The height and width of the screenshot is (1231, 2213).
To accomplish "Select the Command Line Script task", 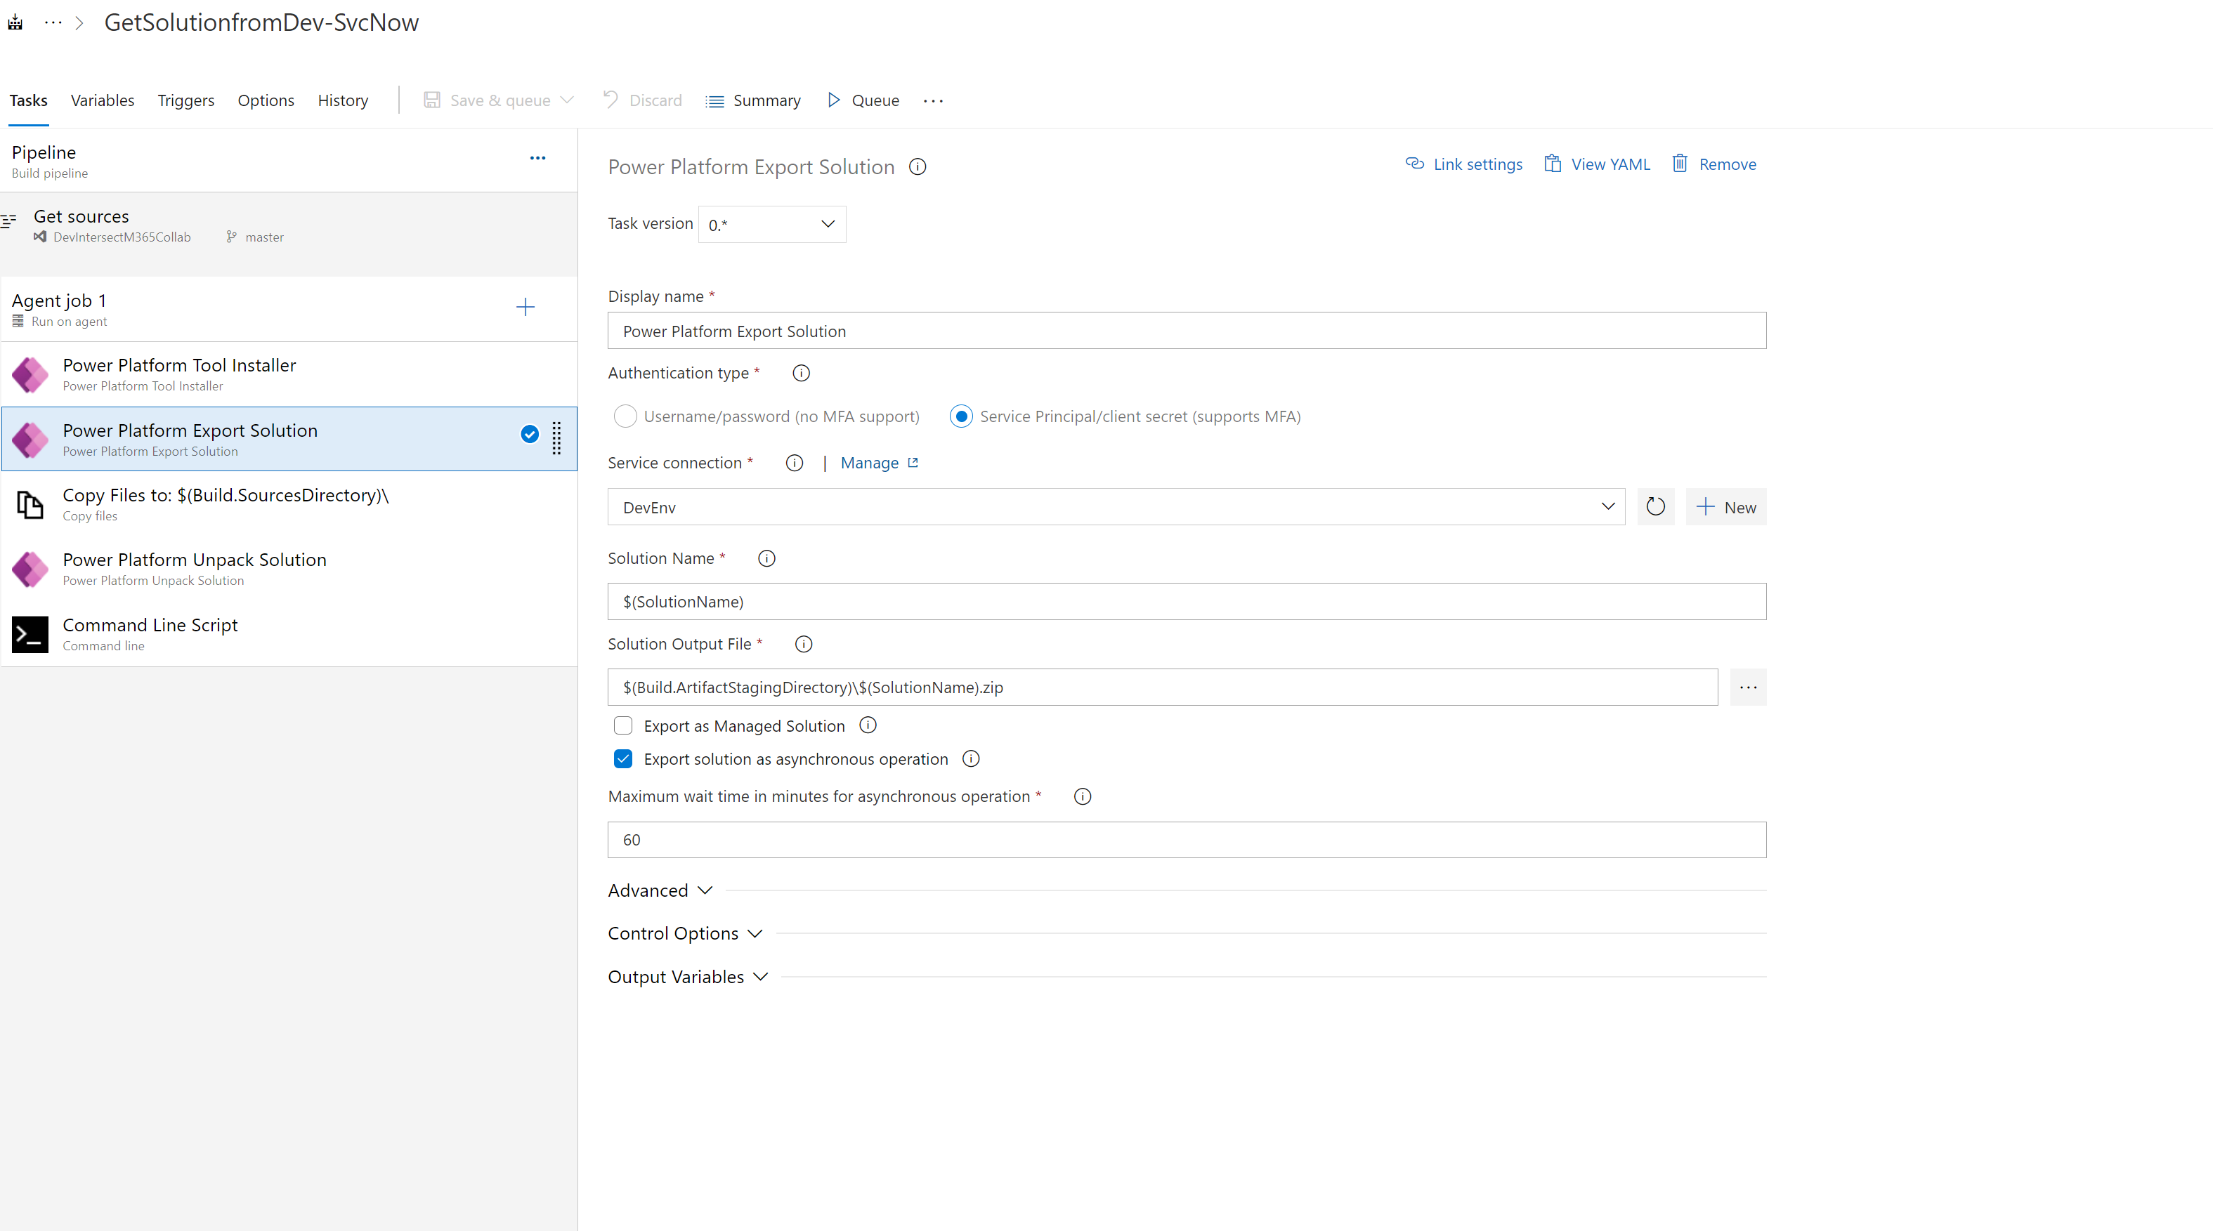I will pyautogui.click(x=150, y=633).
